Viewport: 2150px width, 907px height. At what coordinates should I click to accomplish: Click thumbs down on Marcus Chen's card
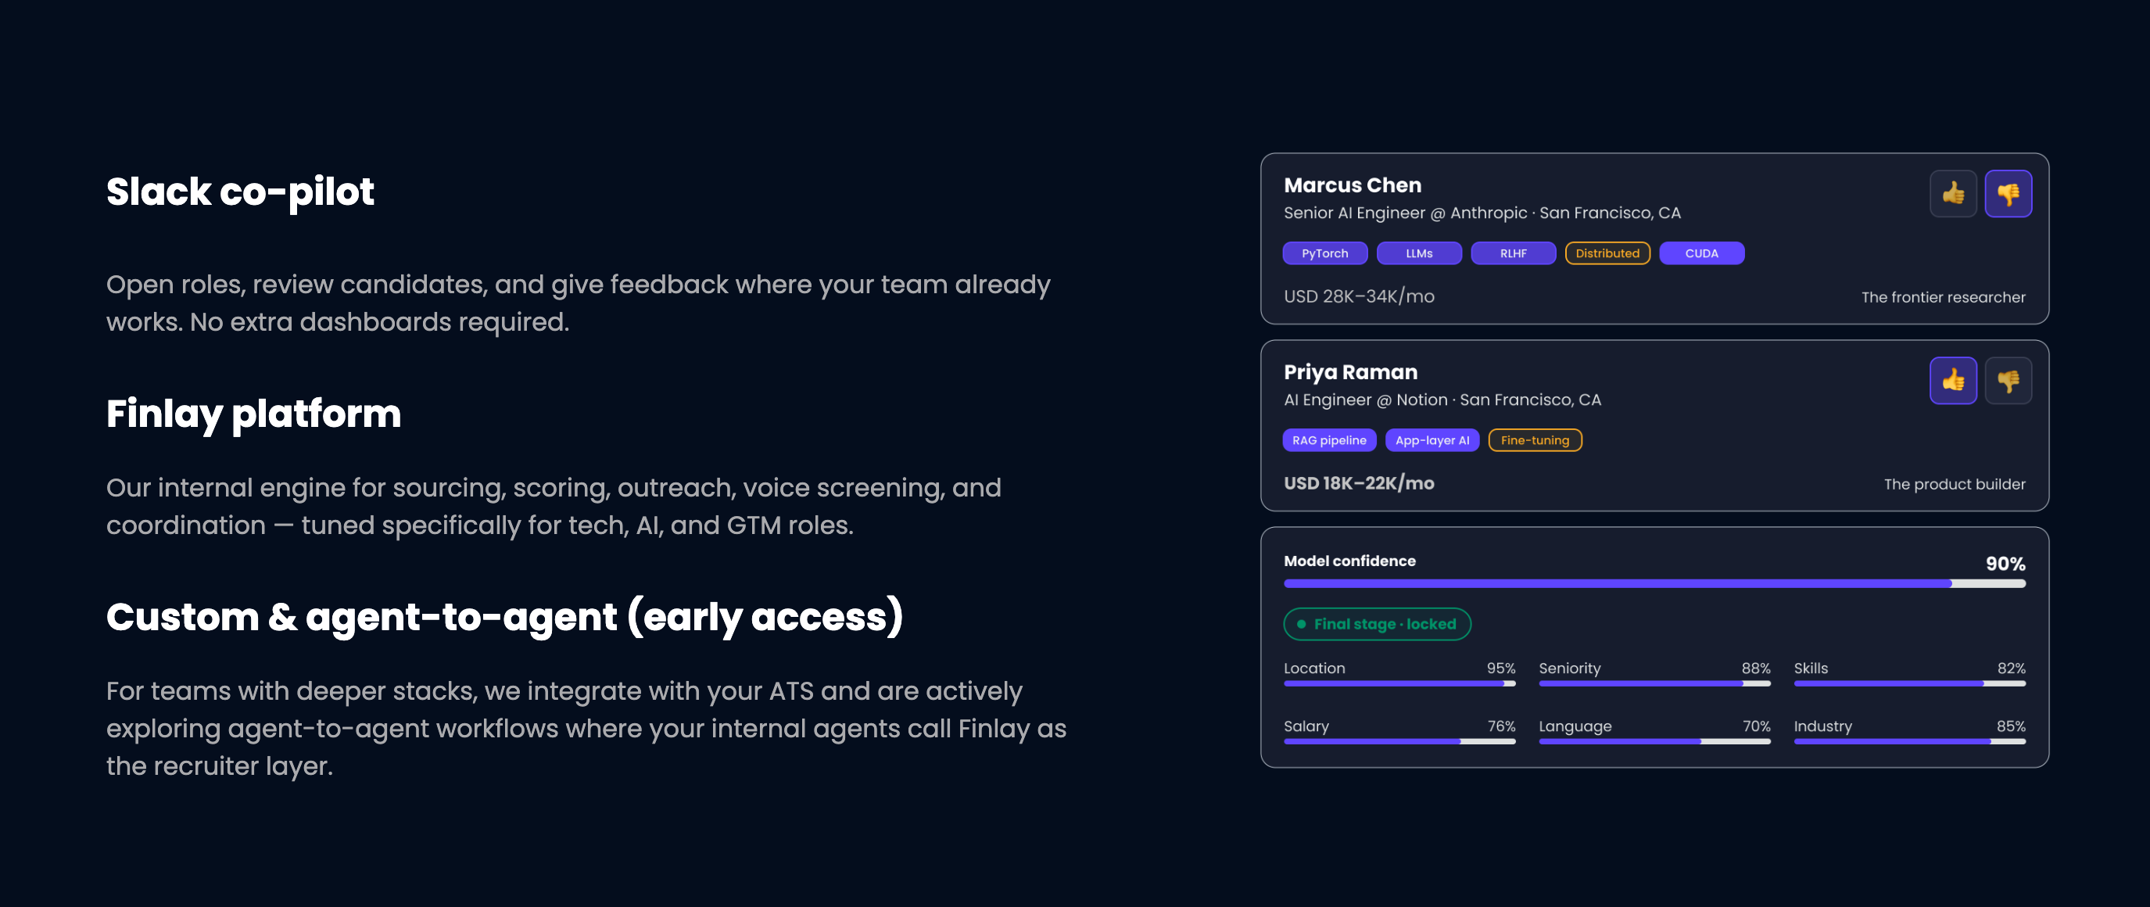[x=2008, y=194]
